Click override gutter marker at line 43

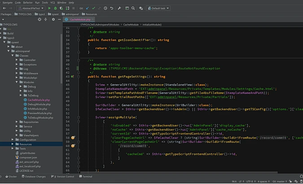click(73, 77)
